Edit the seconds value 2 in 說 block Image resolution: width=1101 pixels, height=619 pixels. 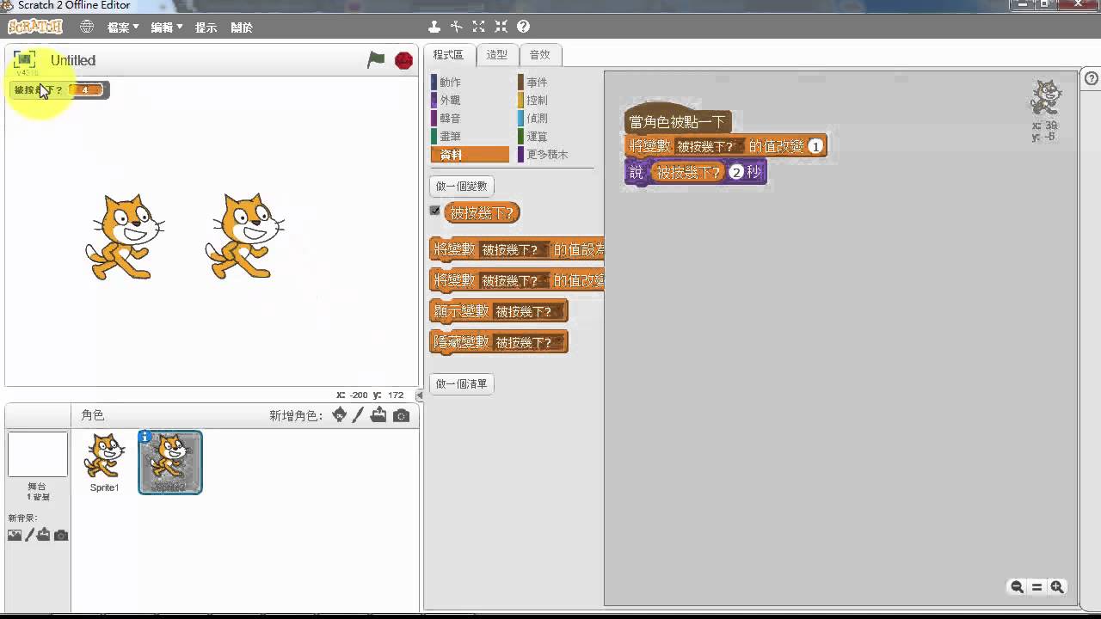click(x=736, y=172)
